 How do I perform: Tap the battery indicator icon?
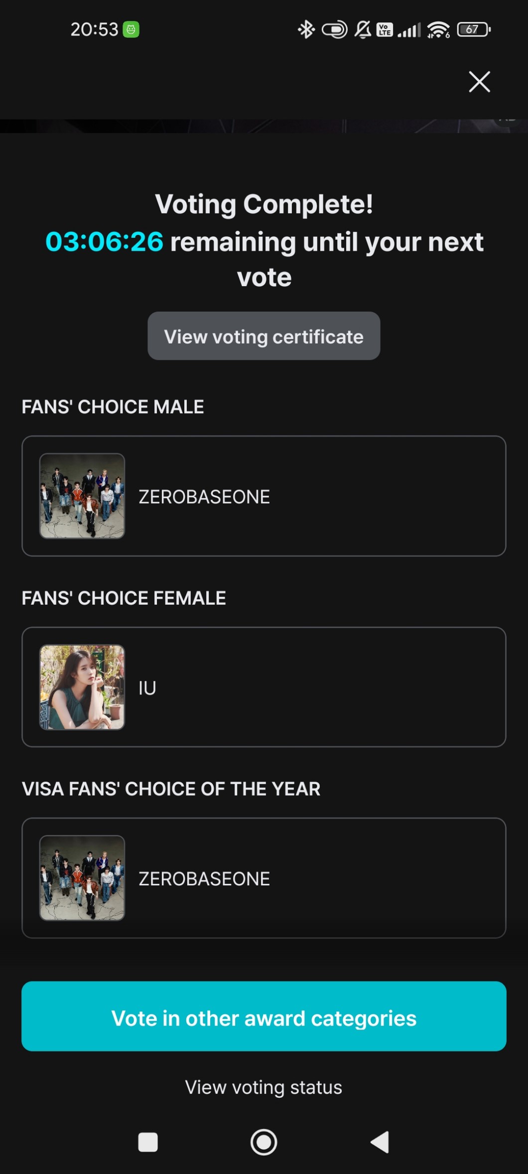(x=474, y=30)
